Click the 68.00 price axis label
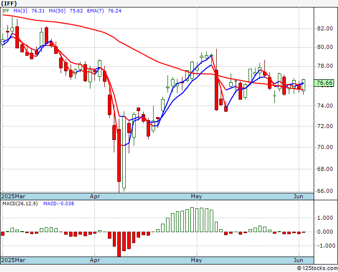338x272 pixels. click(325, 169)
